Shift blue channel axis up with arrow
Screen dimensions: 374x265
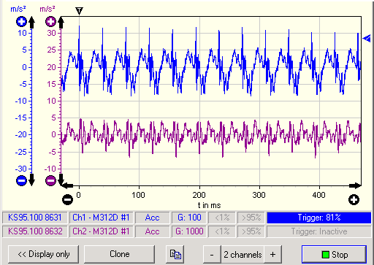(x=31, y=23)
